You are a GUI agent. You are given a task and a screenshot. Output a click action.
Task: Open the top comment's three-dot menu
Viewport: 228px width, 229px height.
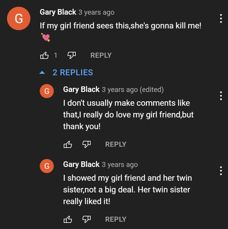(x=221, y=18)
